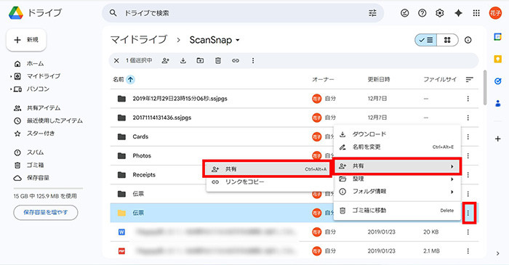Screen dimensions: 509x265
Task: Select the Word document file row
Action: (294, 232)
